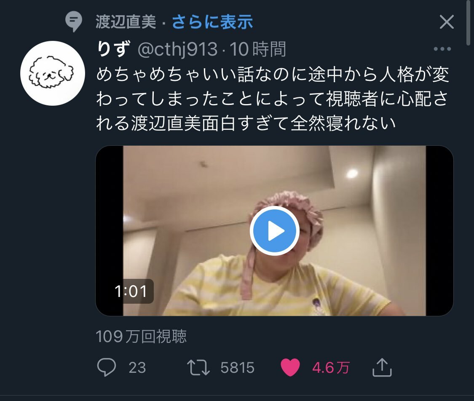Open りず's profile avatar

(53, 73)
